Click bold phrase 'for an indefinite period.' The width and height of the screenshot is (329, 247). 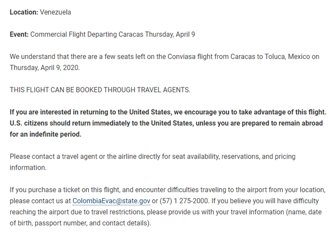pyautogui.click(x=46, y=134)
